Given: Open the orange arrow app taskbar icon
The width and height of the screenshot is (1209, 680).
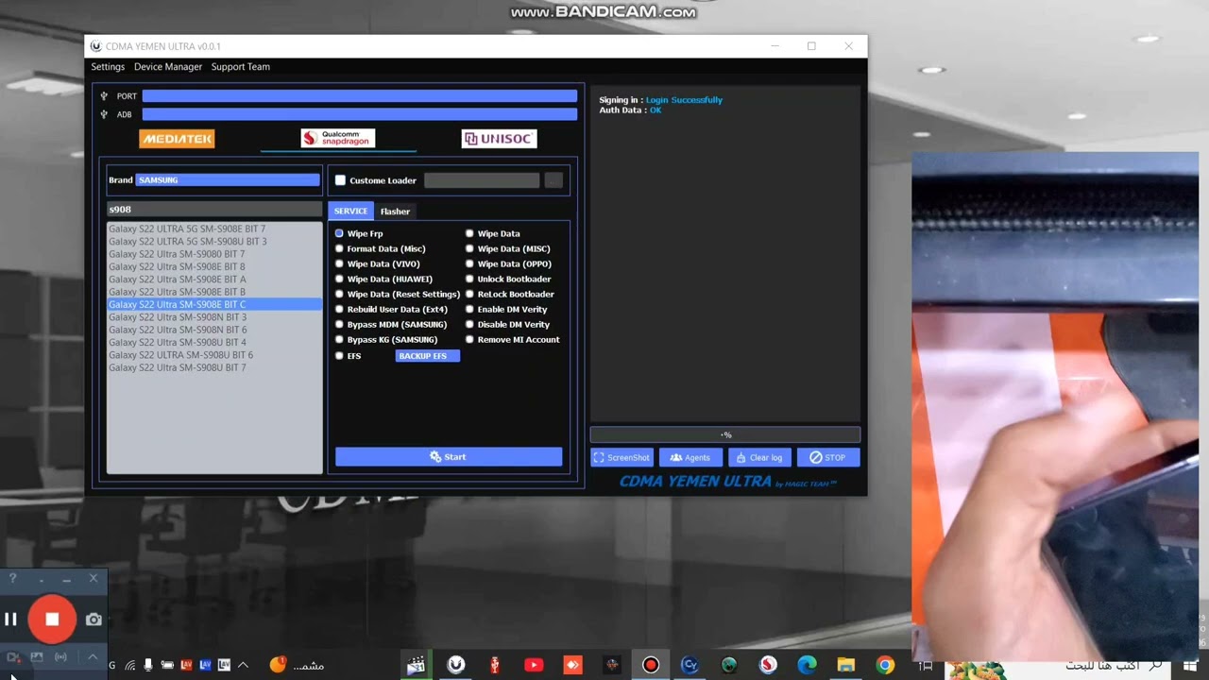Looking at the screenshot, I should [x=572, y=665].
